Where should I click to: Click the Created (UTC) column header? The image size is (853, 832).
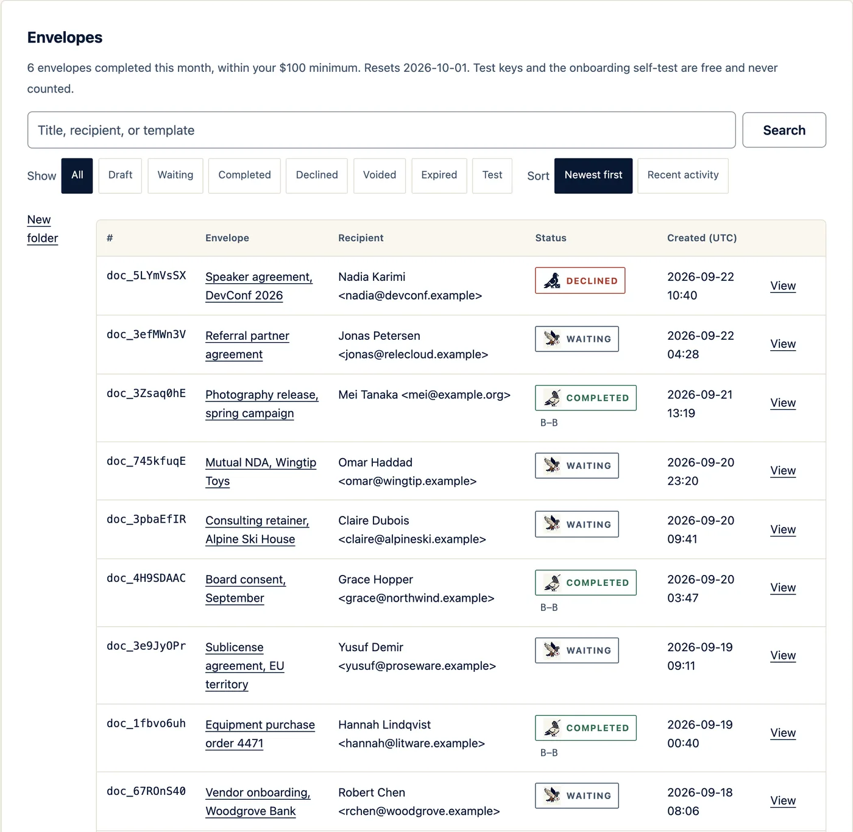702,238
